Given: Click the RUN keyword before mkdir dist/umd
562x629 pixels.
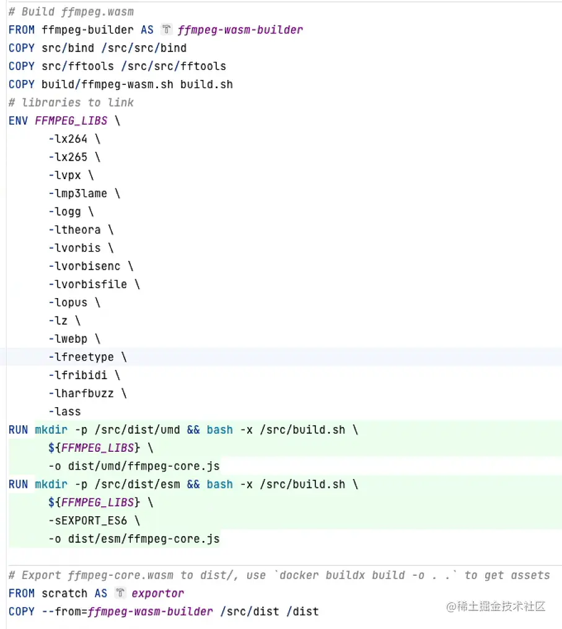Looking at the screenshot, I should [18, 429].
